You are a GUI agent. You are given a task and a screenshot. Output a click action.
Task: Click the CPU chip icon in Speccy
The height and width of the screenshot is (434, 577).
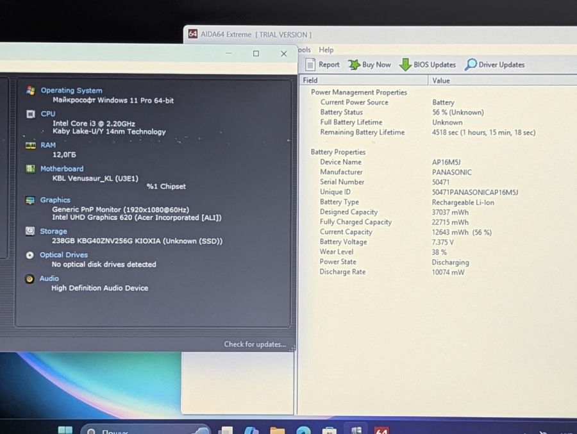31,113
